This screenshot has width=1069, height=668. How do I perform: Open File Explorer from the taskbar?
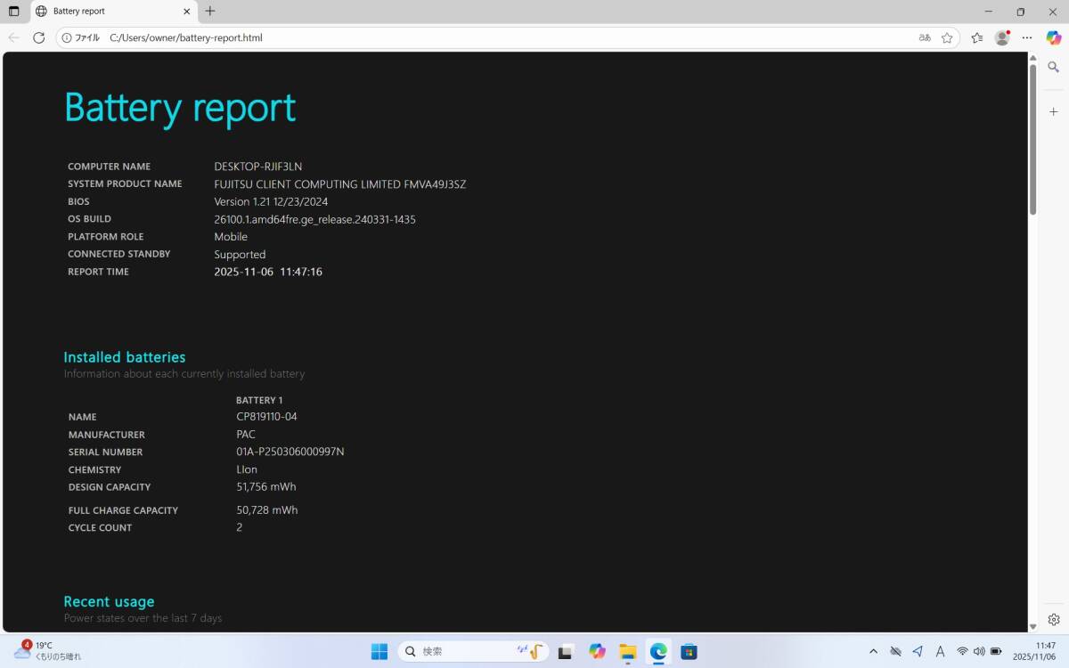tap(627, 651)
